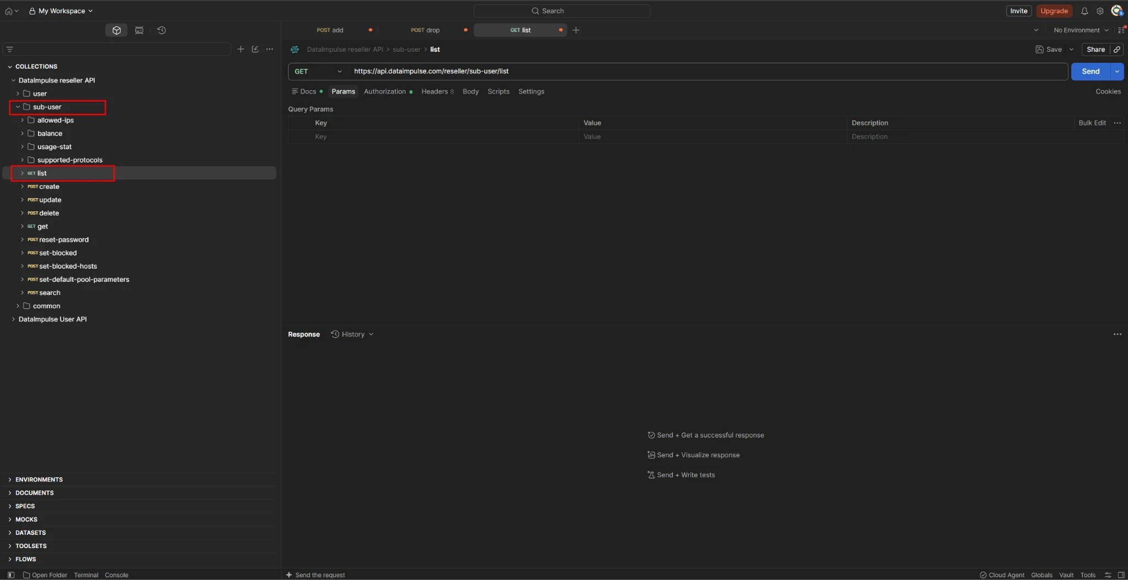
Task: Toggle the right pane icon in status bar
Action: point(1121,575)
